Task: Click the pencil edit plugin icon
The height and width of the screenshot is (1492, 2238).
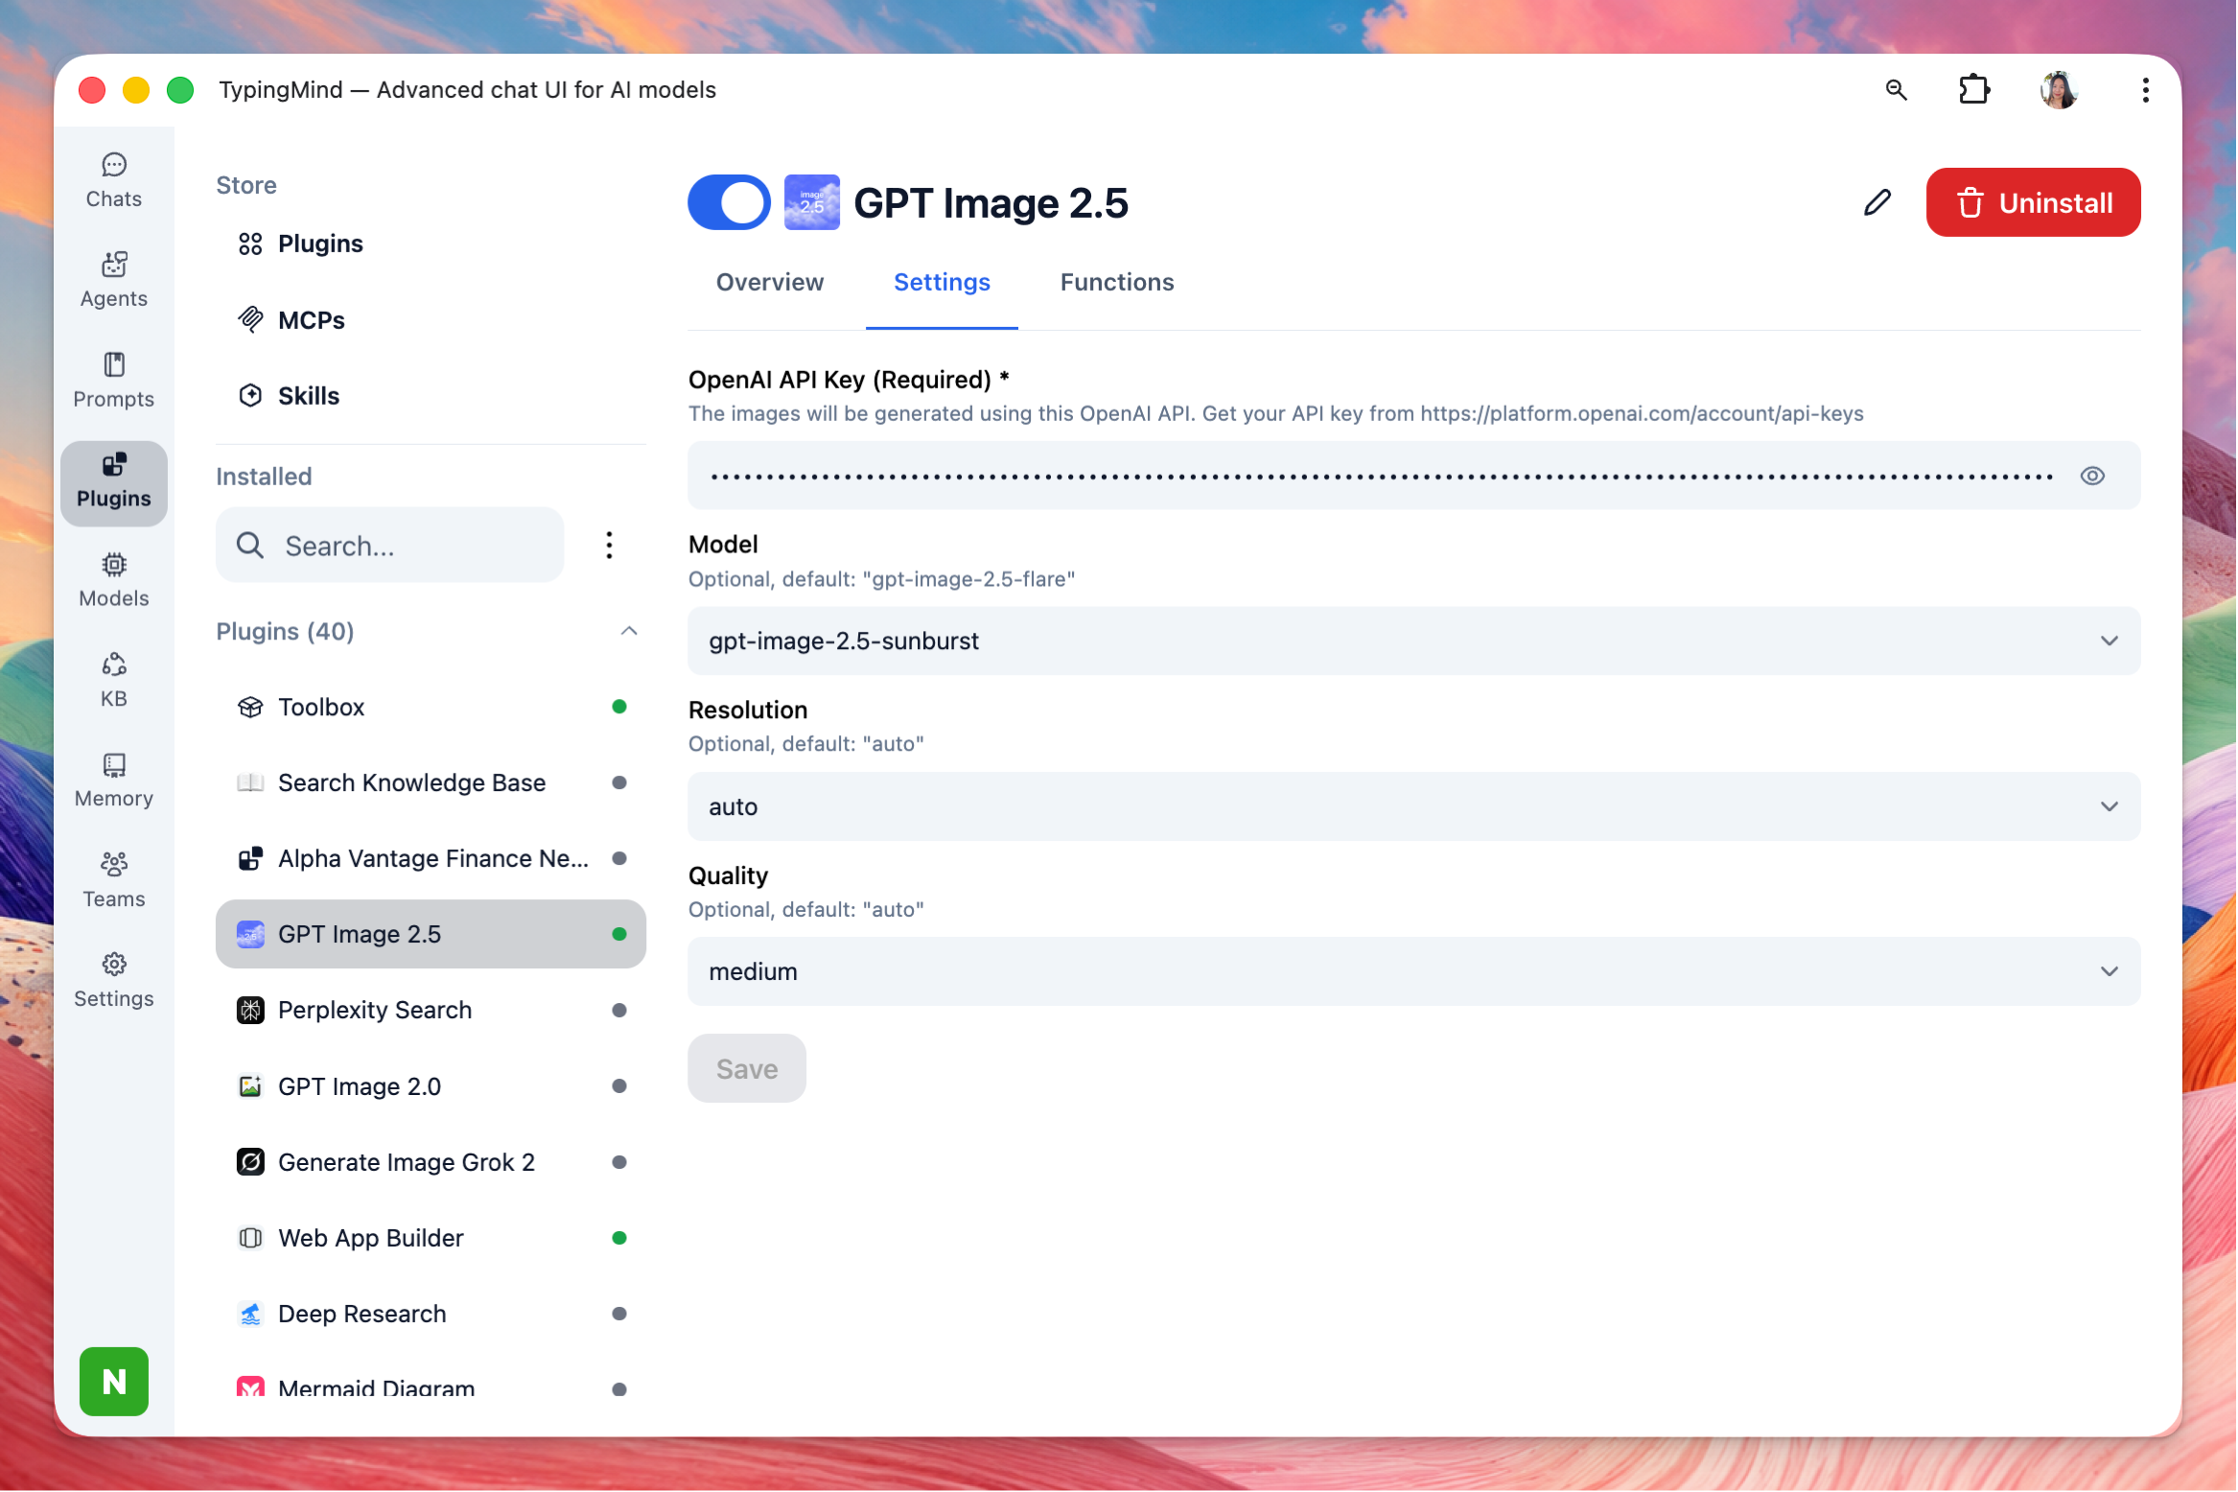Action: point(1877,202)
